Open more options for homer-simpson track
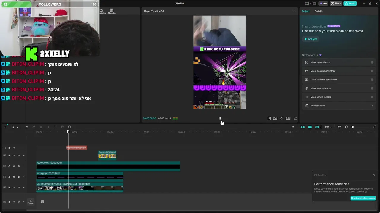Image resolution: width=380 pixels, height=213 pixels. click(23, 156)
